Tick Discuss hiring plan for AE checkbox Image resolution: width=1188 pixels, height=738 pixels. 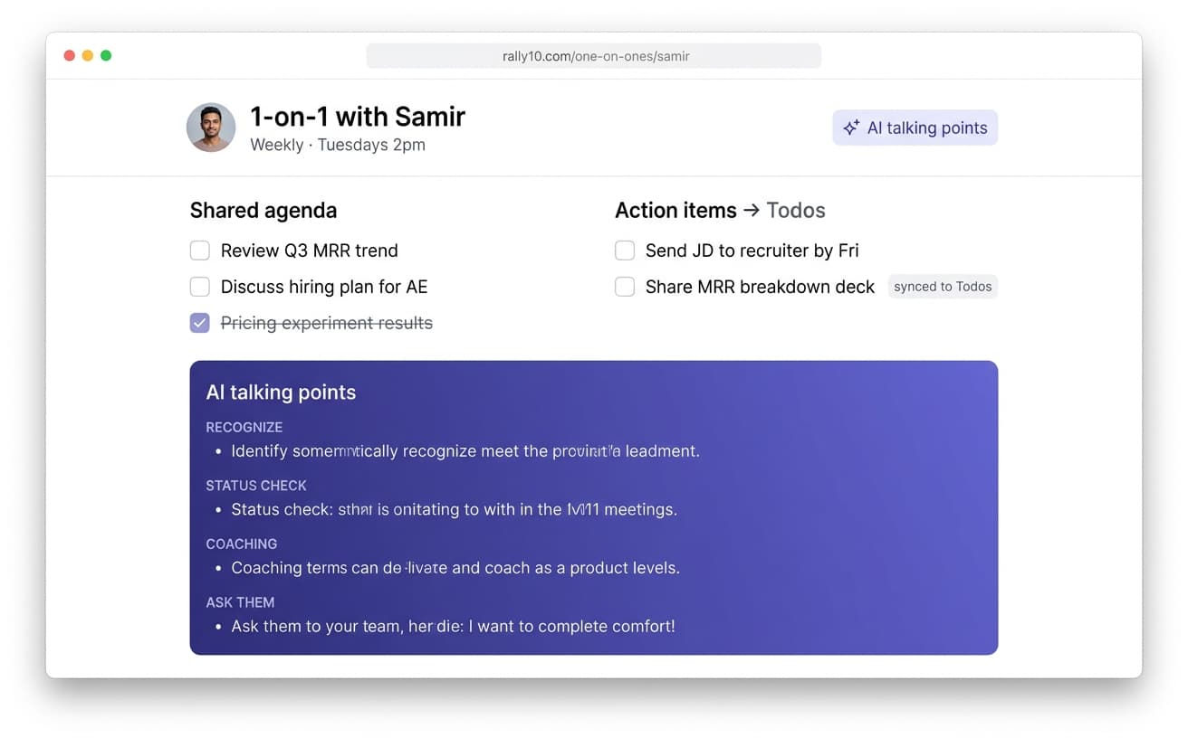coord(199,287)
